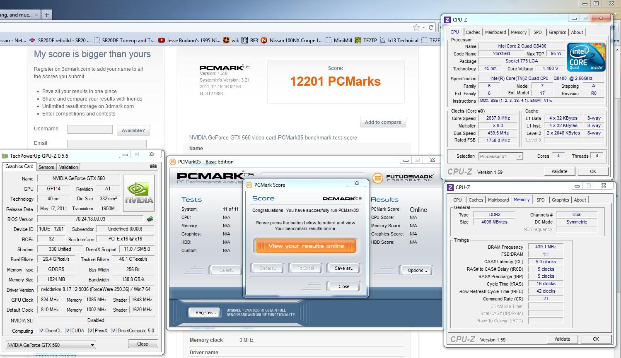The width and height of the screenshot is (621, 358).
Task: Toggle the PhysX checkbox
Action: tap(91, 331)
